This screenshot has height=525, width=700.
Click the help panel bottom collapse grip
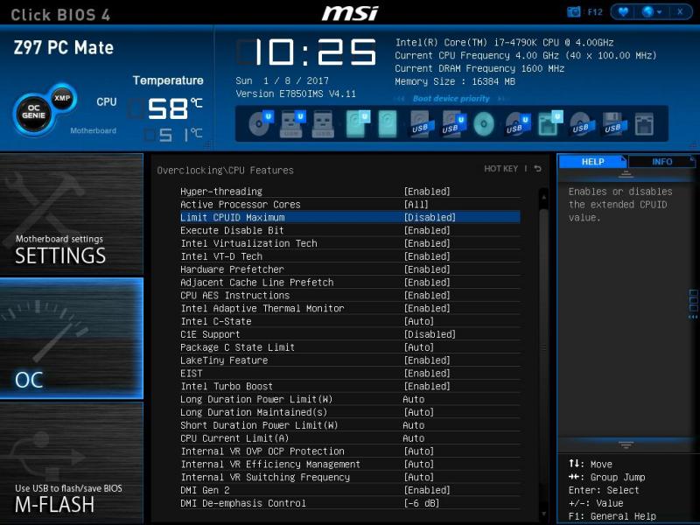pyautogui.click(x=626, y=445)
